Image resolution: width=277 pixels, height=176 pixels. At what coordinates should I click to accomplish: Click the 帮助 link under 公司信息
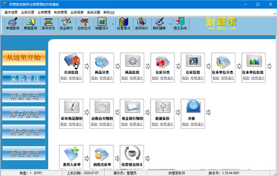click(64, 78)
